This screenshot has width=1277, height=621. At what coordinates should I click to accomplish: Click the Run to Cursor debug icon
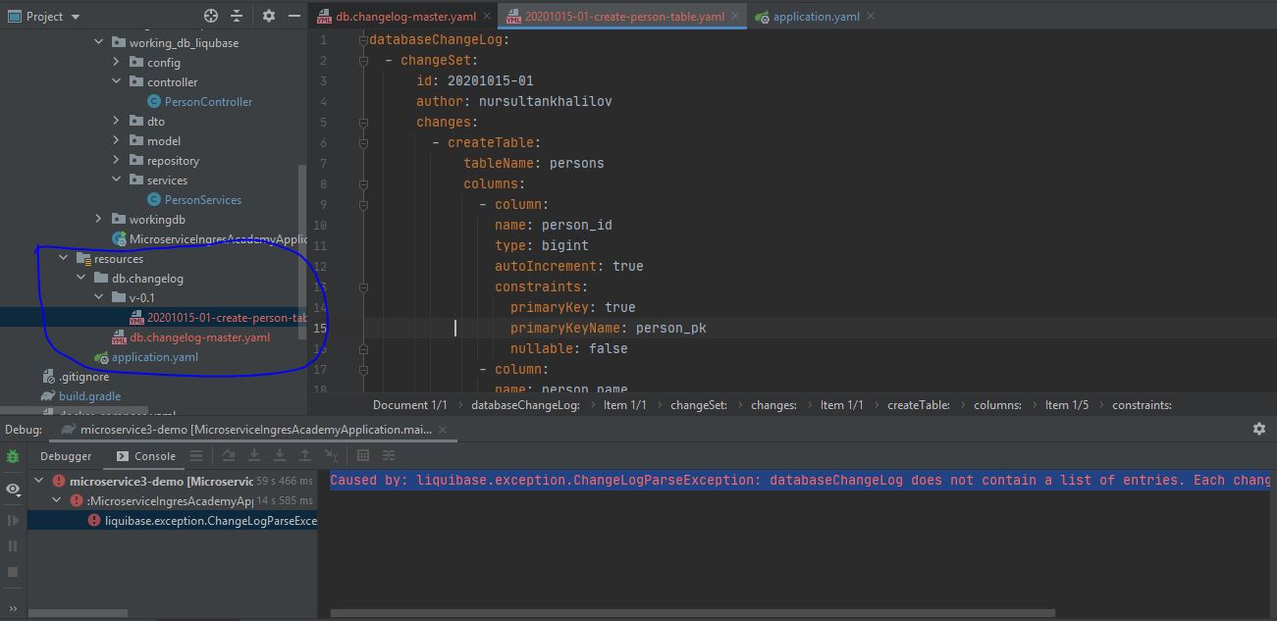click(x=332, y=456)
